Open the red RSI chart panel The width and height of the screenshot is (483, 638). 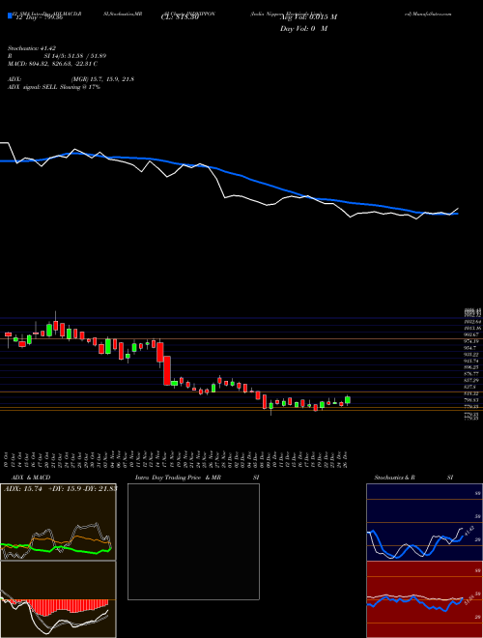pyautogui.click(x=424, y=599)
